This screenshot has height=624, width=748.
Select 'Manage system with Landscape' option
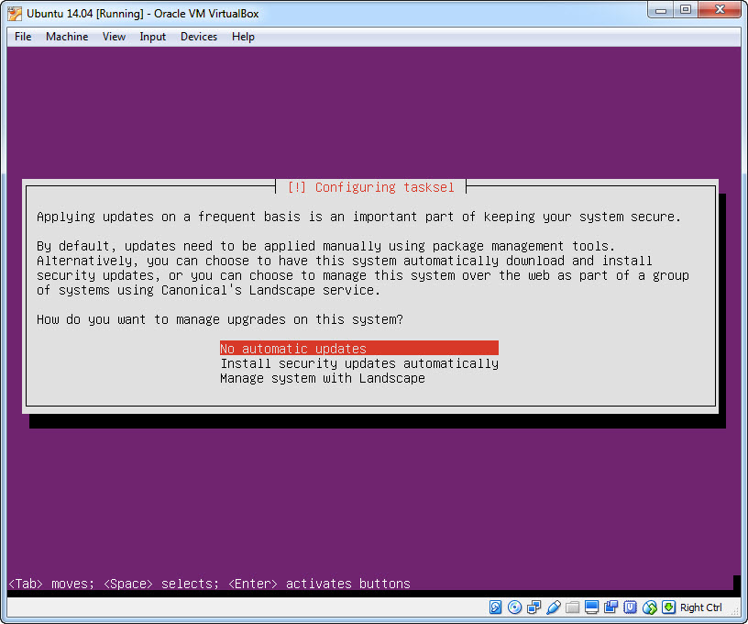323,378
